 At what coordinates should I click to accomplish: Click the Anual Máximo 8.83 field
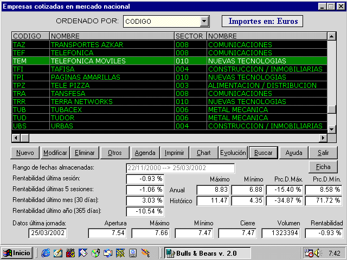(x=213, y=190)
